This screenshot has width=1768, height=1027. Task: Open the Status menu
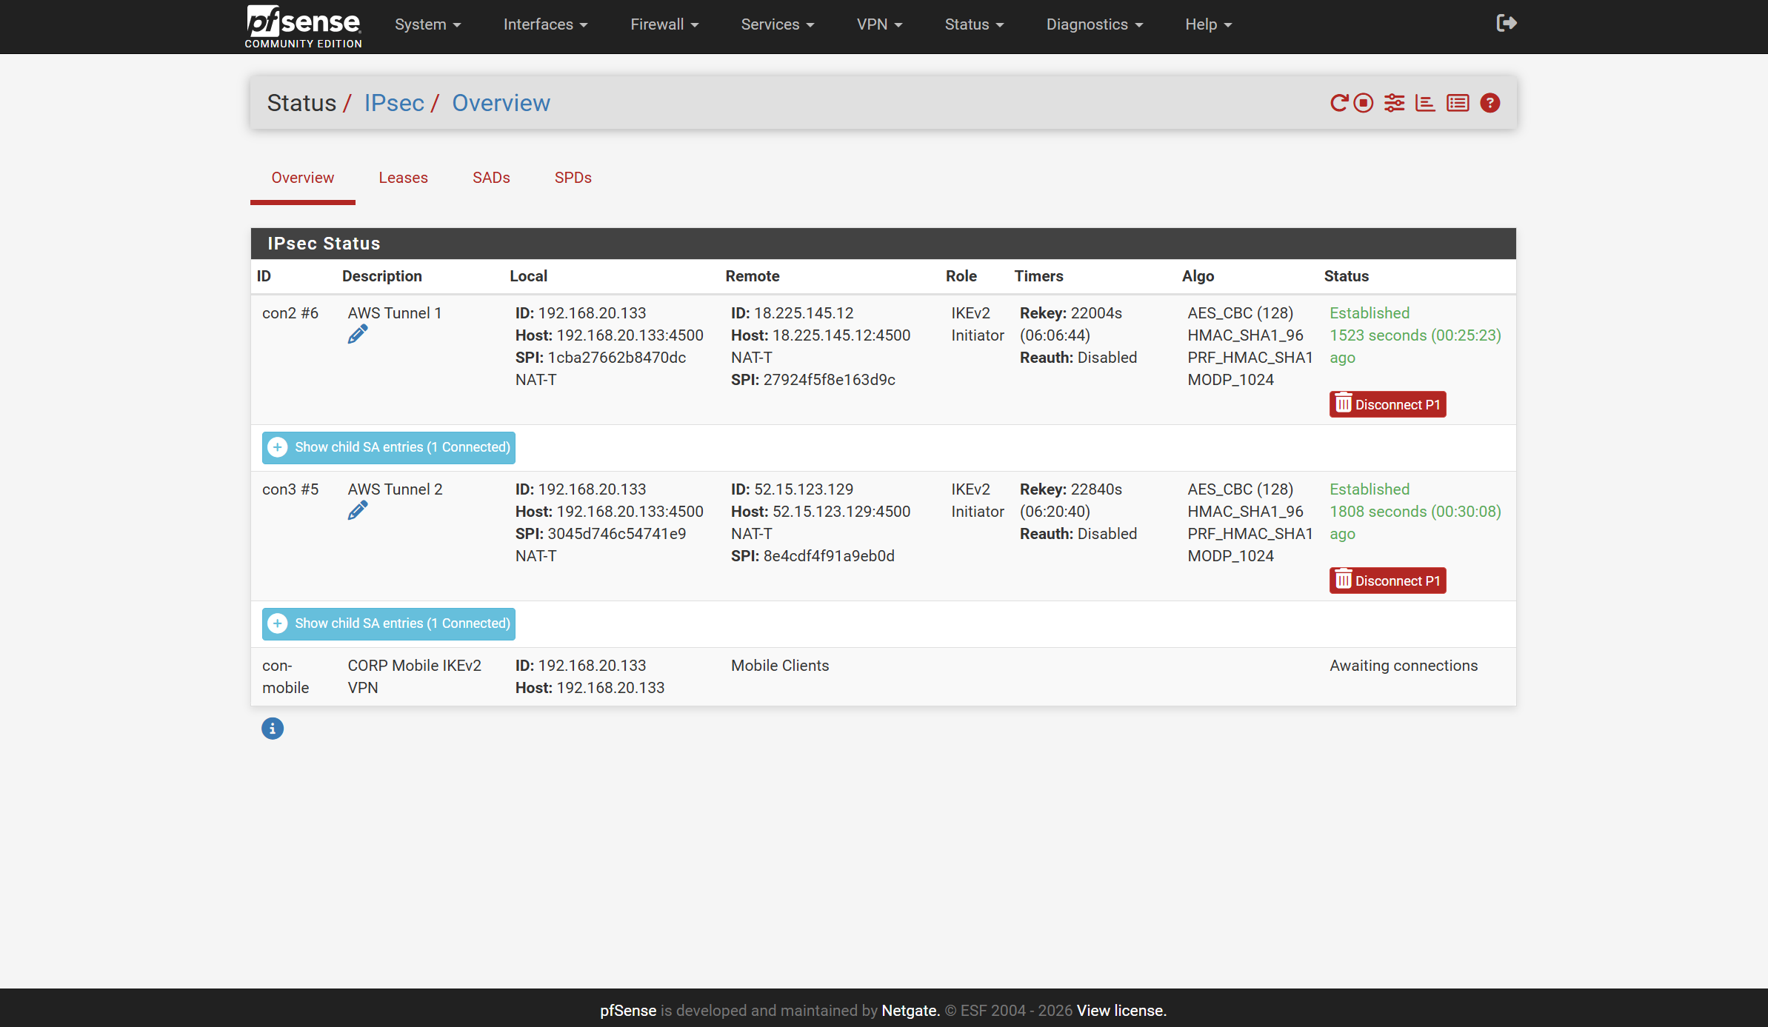pos(974,24)
